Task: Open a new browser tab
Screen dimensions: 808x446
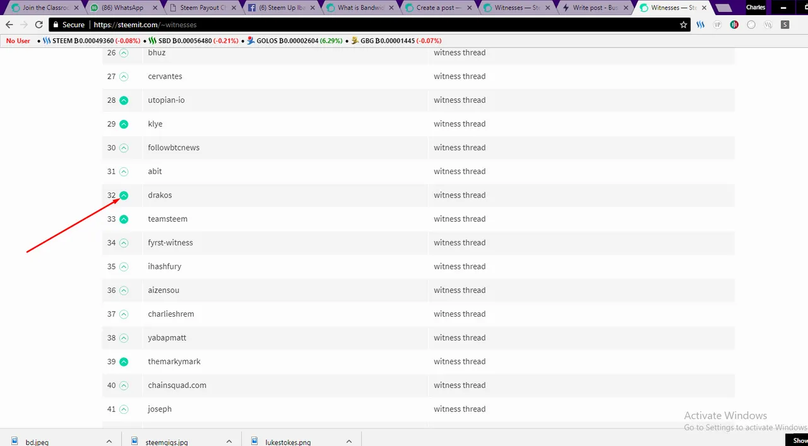Action: click(x=723, y=8)
